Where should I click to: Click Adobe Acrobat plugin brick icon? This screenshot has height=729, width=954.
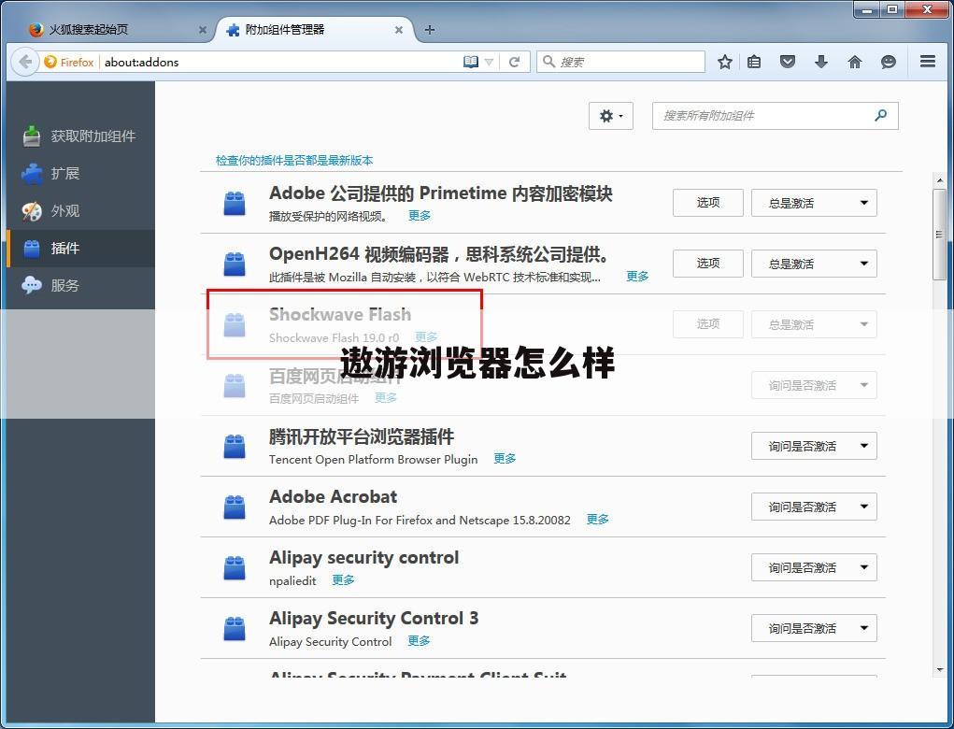tap(235, 507)
